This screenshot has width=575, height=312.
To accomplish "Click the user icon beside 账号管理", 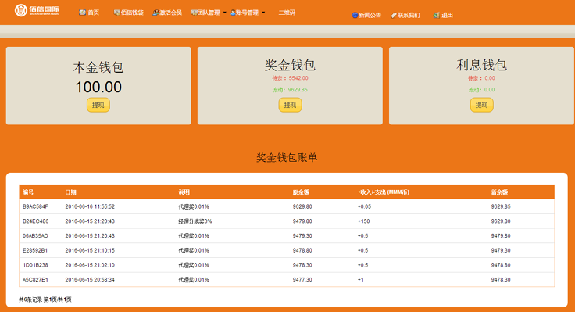I will click(x=233, y=13).
